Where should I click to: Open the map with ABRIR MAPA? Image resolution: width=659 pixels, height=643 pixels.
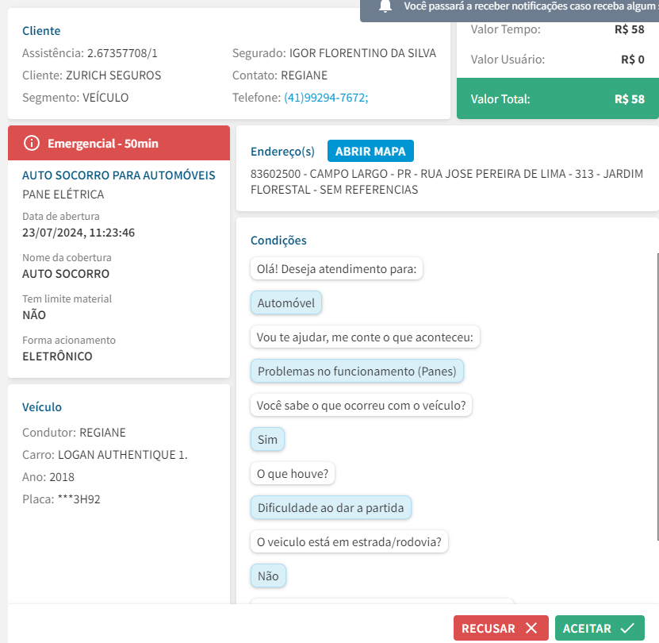[x=370, y=151]
